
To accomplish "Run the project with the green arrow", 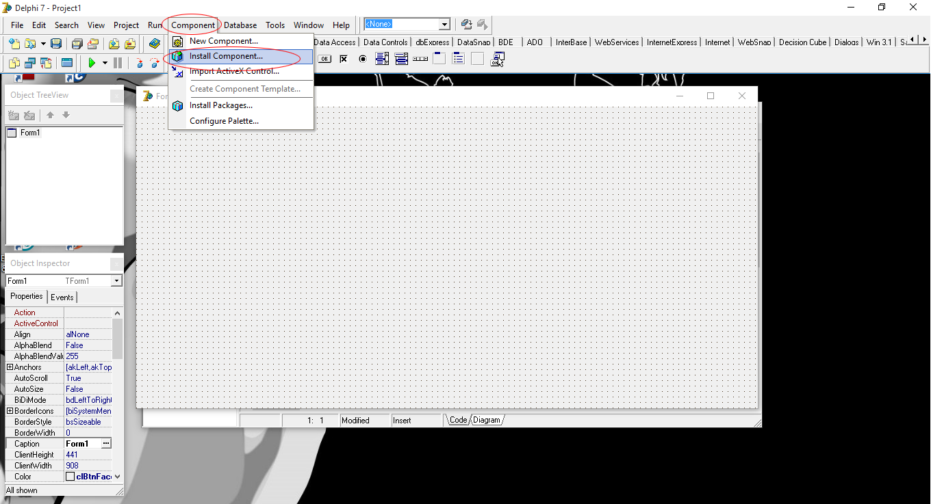I will tap(92, 63).
